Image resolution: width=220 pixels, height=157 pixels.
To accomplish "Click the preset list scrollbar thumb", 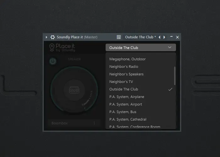I will point(175,76).
